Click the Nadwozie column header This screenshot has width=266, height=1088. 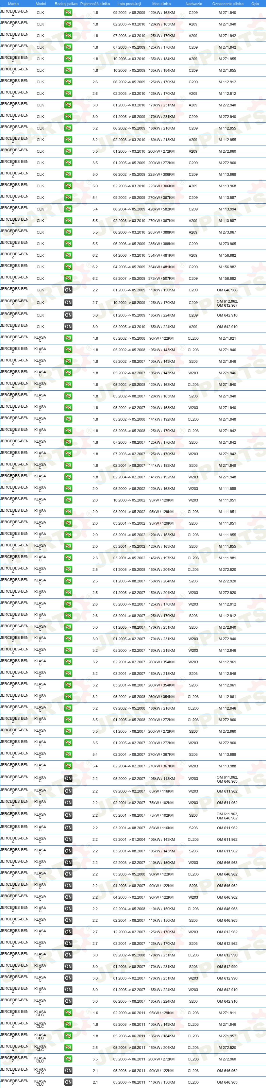[194, 4]
